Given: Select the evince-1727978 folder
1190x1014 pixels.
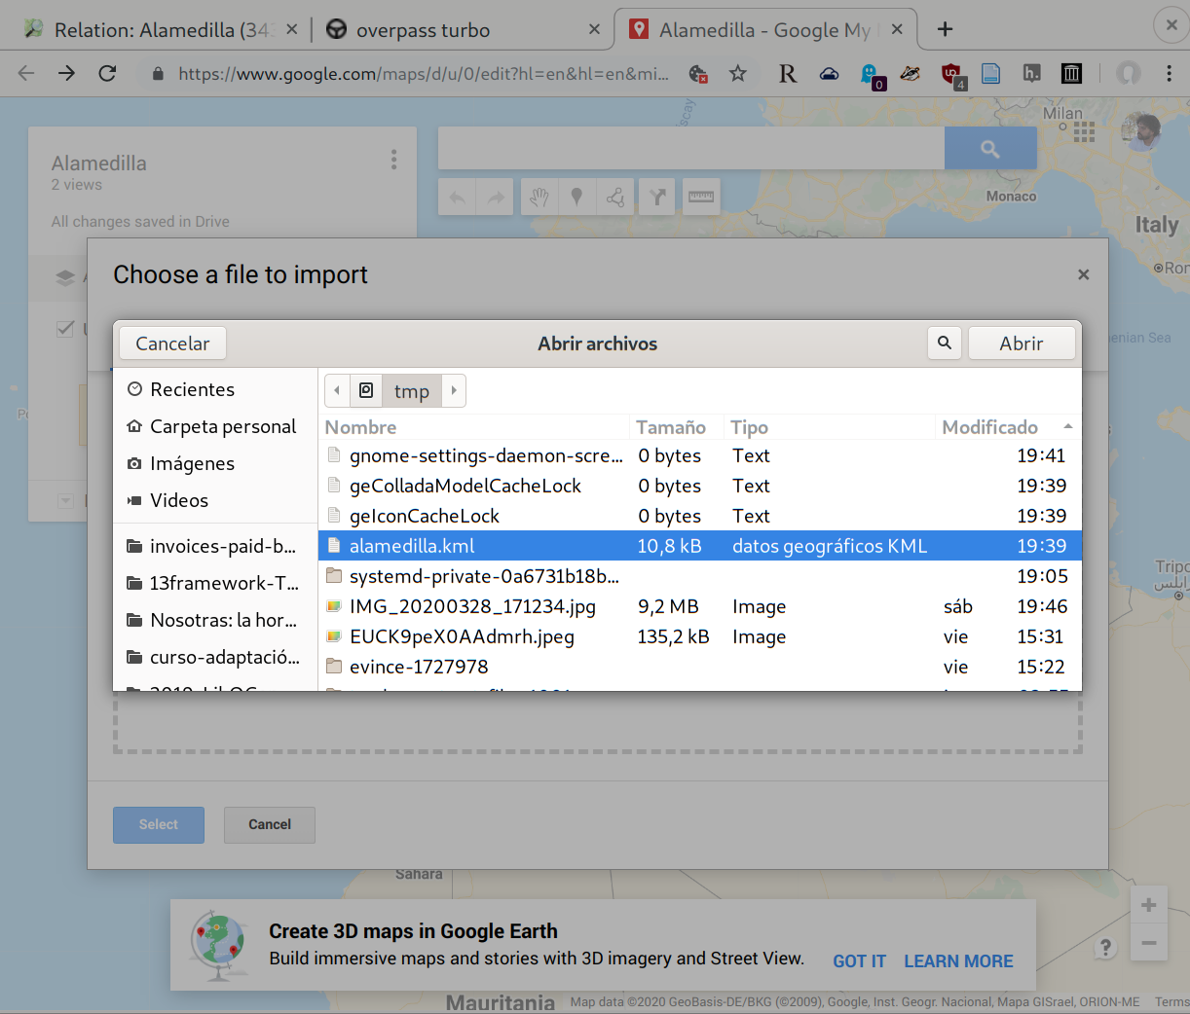Looking at the screenshot, I should (x=699, y=667).
